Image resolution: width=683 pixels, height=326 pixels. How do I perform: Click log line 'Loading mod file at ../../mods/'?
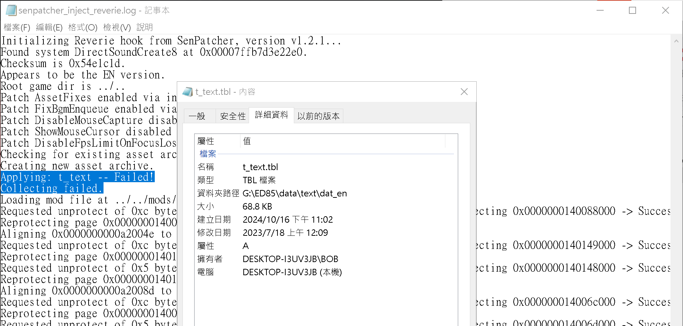89,200
